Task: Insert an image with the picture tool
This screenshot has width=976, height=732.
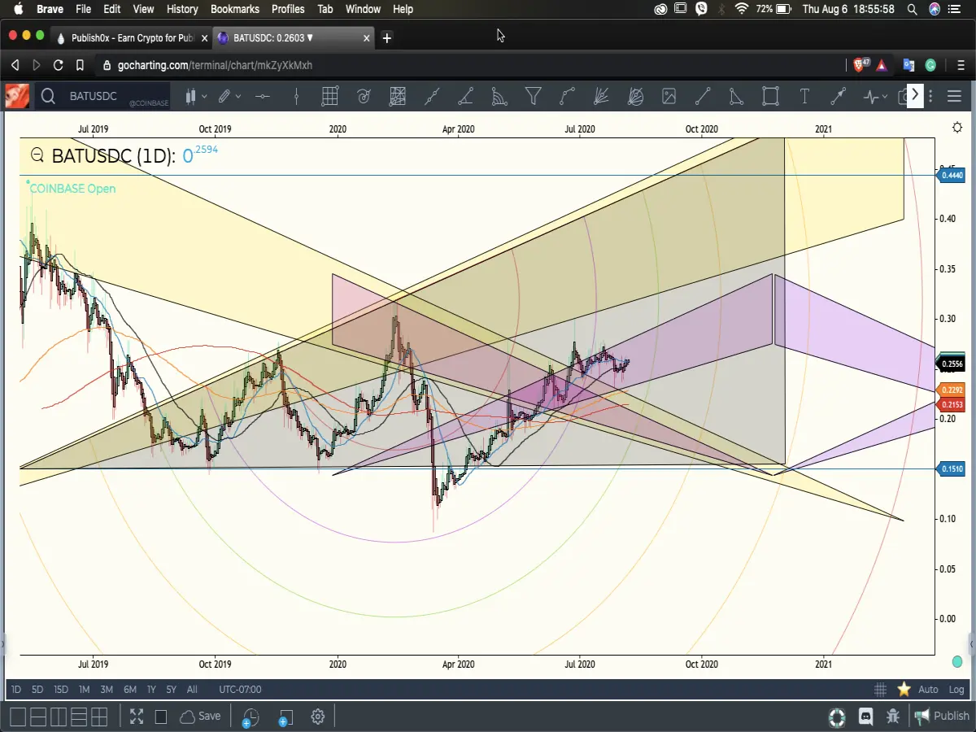Action: click(x=669, y=97)
